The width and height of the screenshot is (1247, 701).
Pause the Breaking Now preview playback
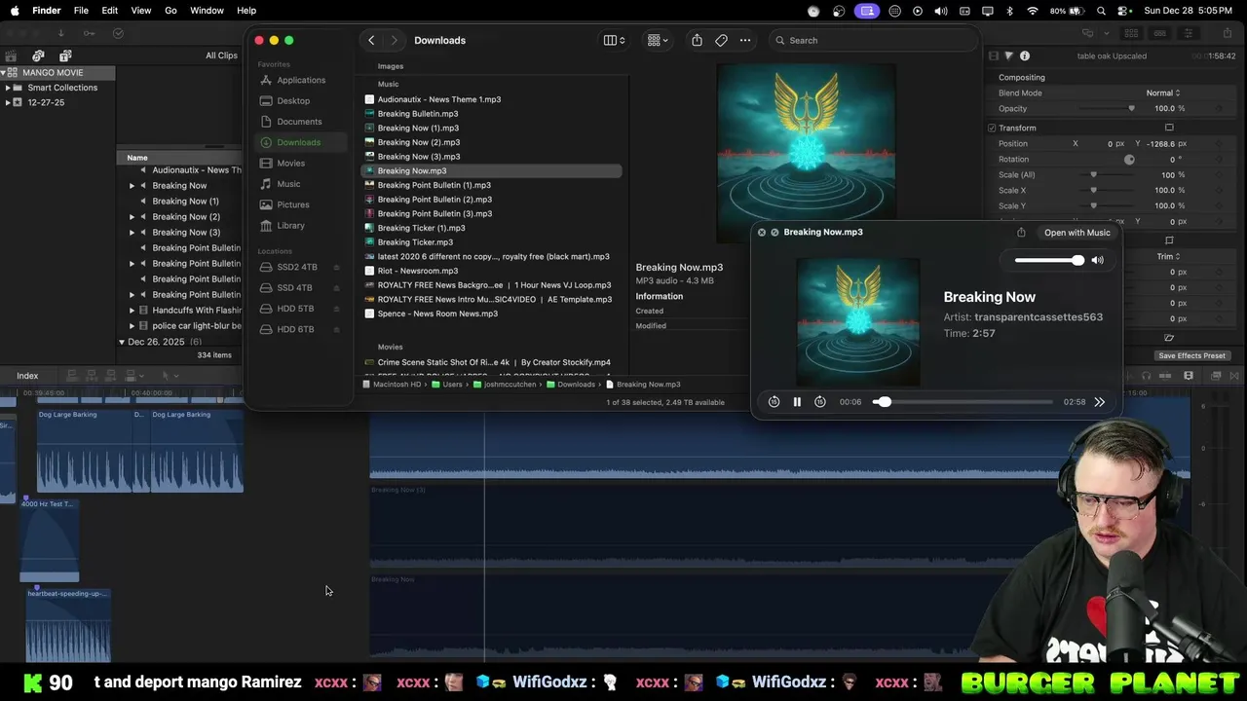point(797,402)
